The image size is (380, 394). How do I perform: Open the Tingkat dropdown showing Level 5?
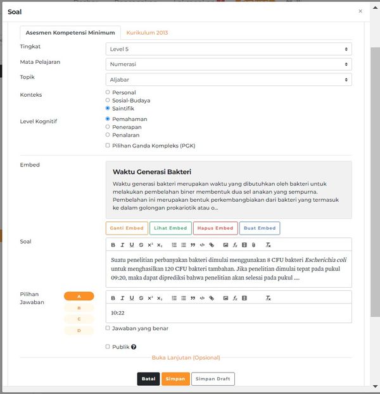coord(228,49)
